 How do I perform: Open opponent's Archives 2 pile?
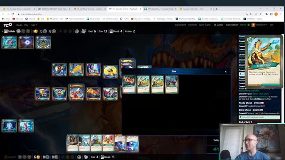130,31
